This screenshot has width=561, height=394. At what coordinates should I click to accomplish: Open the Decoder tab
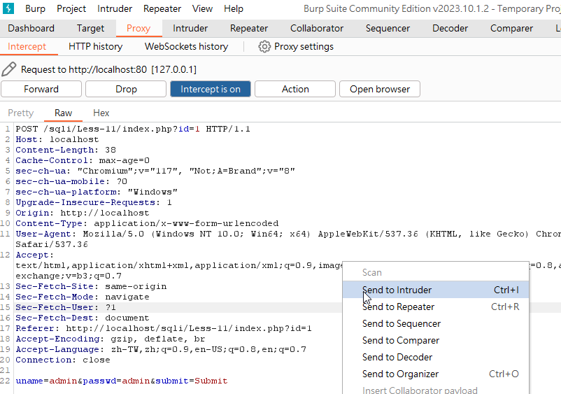(x=450, y=28)
